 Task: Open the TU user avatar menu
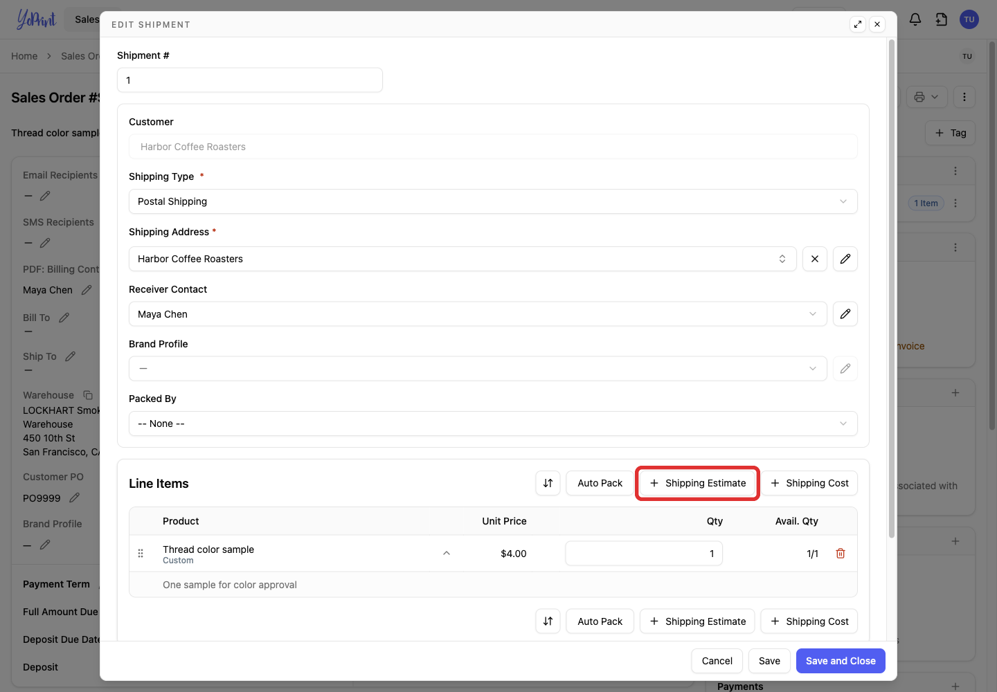click(969, 19)
